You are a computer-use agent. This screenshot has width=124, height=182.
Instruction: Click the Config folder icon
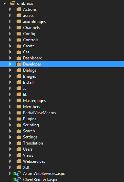tap(19, 34)
